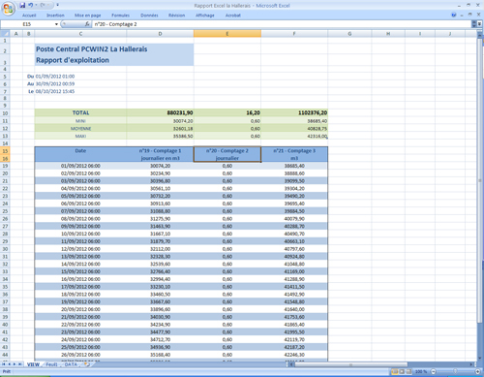Switch to the DATA sheet tab

point(71,364)
